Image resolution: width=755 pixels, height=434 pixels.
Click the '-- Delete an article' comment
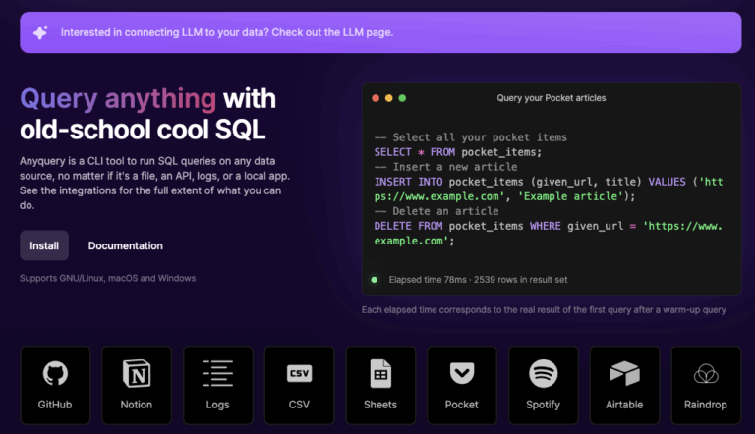click(x=436, y=211)
